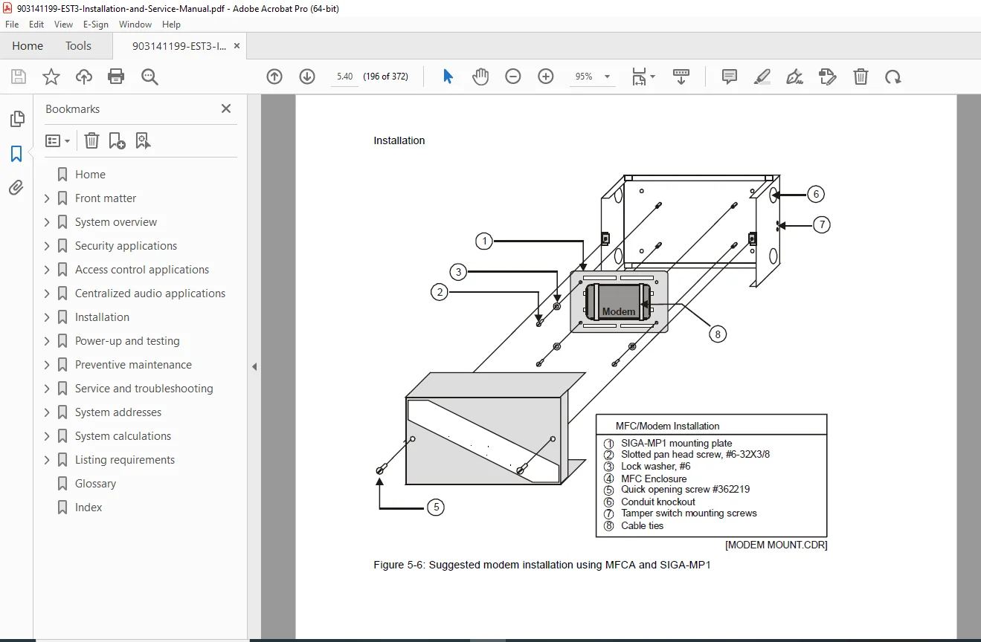Switch to the Home tab
The width and height of the screenshot is (981, 642).
(28, 46)
